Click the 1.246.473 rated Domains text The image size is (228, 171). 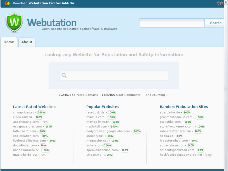coord(78,95)
